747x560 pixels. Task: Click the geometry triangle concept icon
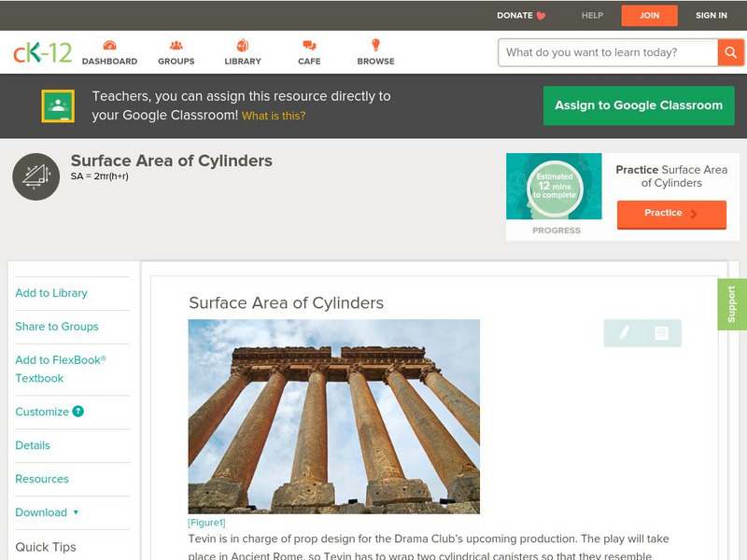click(36, 176)
